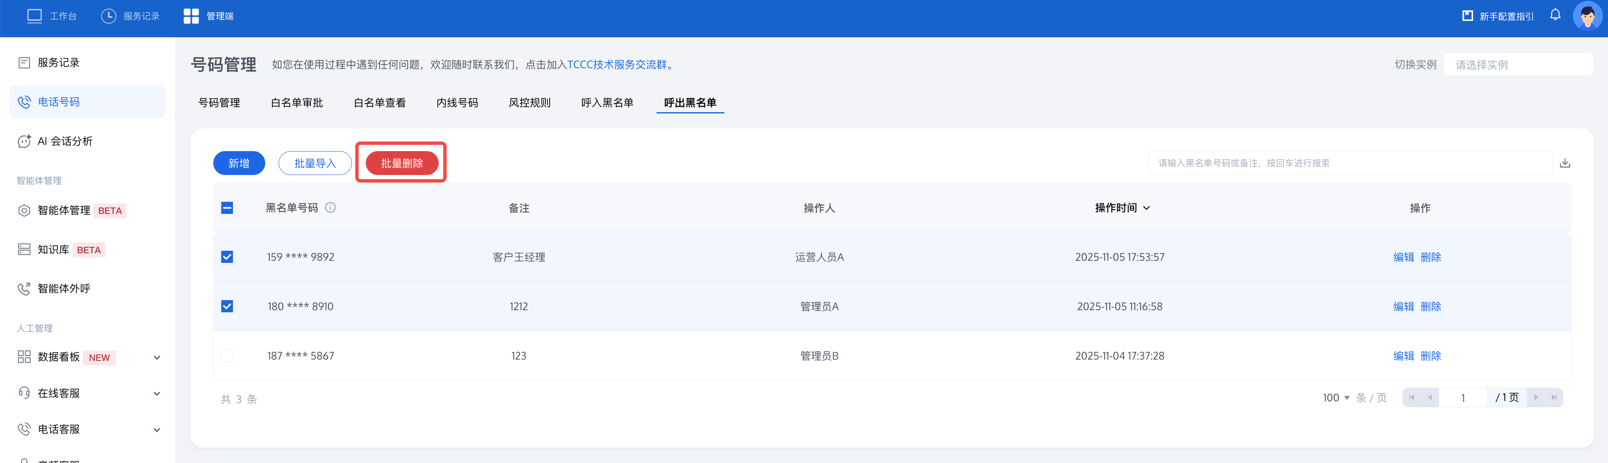
Task: Open 请选择实例 instance dropdown
Action: click(x=1518, y=65)
